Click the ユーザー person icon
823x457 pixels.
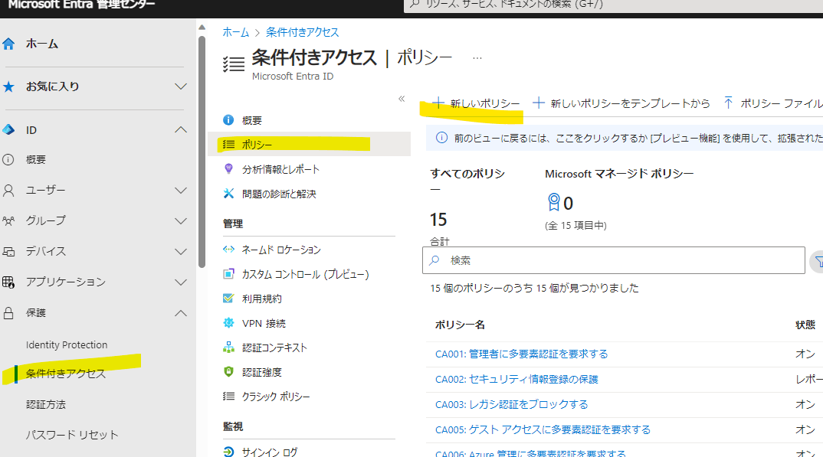pos(8,191)
